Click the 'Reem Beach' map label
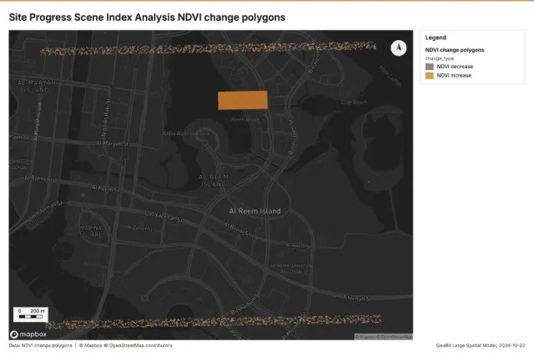 [x=245, y=119]
